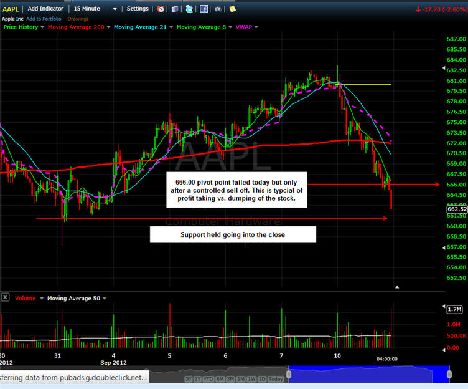Click the Add to Portfolio link
Viewport: 468px width, 389px height.
coord(44,19)
